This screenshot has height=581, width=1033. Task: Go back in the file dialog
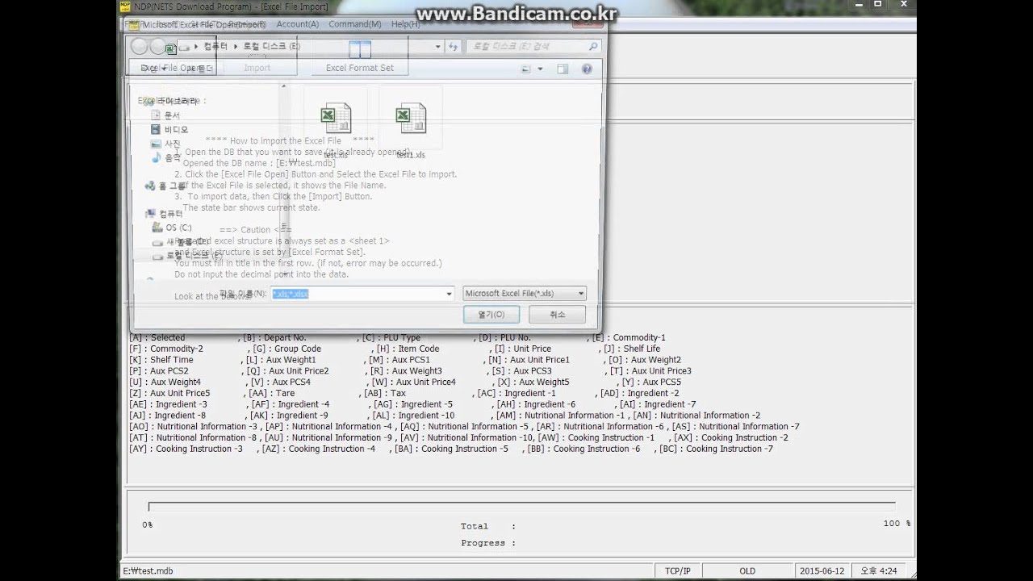[x=140, y=47]
